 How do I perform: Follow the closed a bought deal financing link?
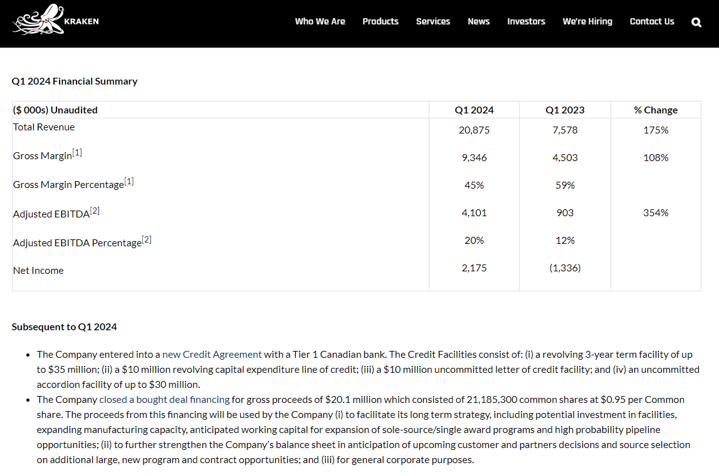coord(164,399)
